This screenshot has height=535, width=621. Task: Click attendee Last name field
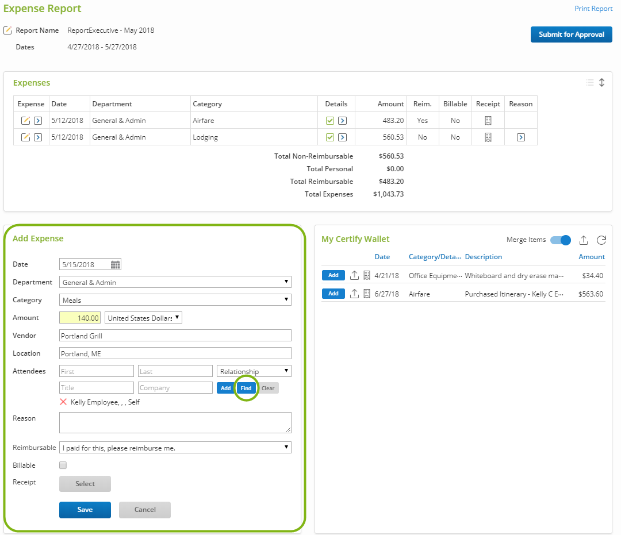(175, 371)
